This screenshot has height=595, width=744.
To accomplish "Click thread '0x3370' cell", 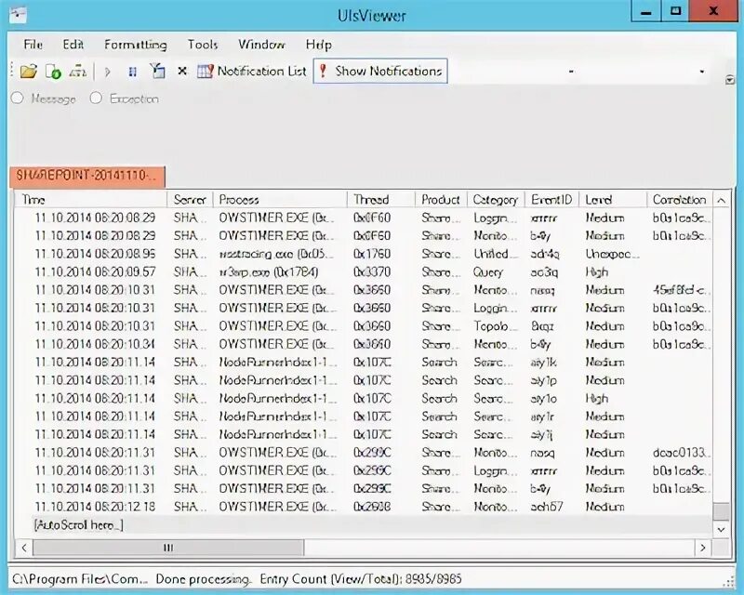I will (x=372, y=271).
